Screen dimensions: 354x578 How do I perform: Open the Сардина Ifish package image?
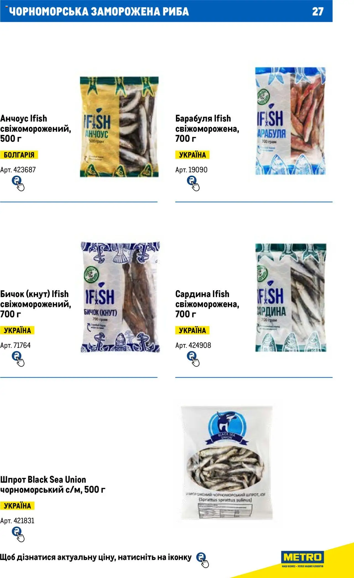pyautogui.click(x=291, y=298)
